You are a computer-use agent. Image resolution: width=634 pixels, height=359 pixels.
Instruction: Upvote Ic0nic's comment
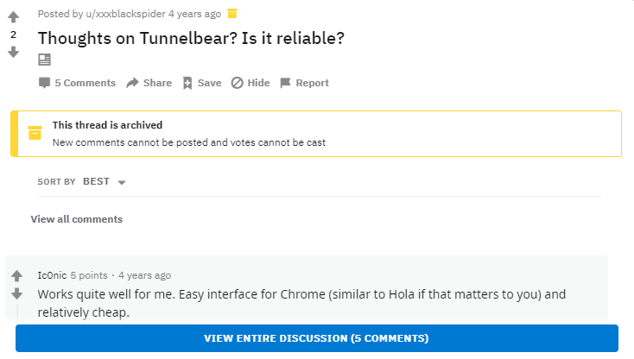click(x=16, y=276)
